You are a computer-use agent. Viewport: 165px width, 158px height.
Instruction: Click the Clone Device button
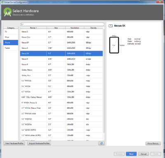click(x=153, y=144)
